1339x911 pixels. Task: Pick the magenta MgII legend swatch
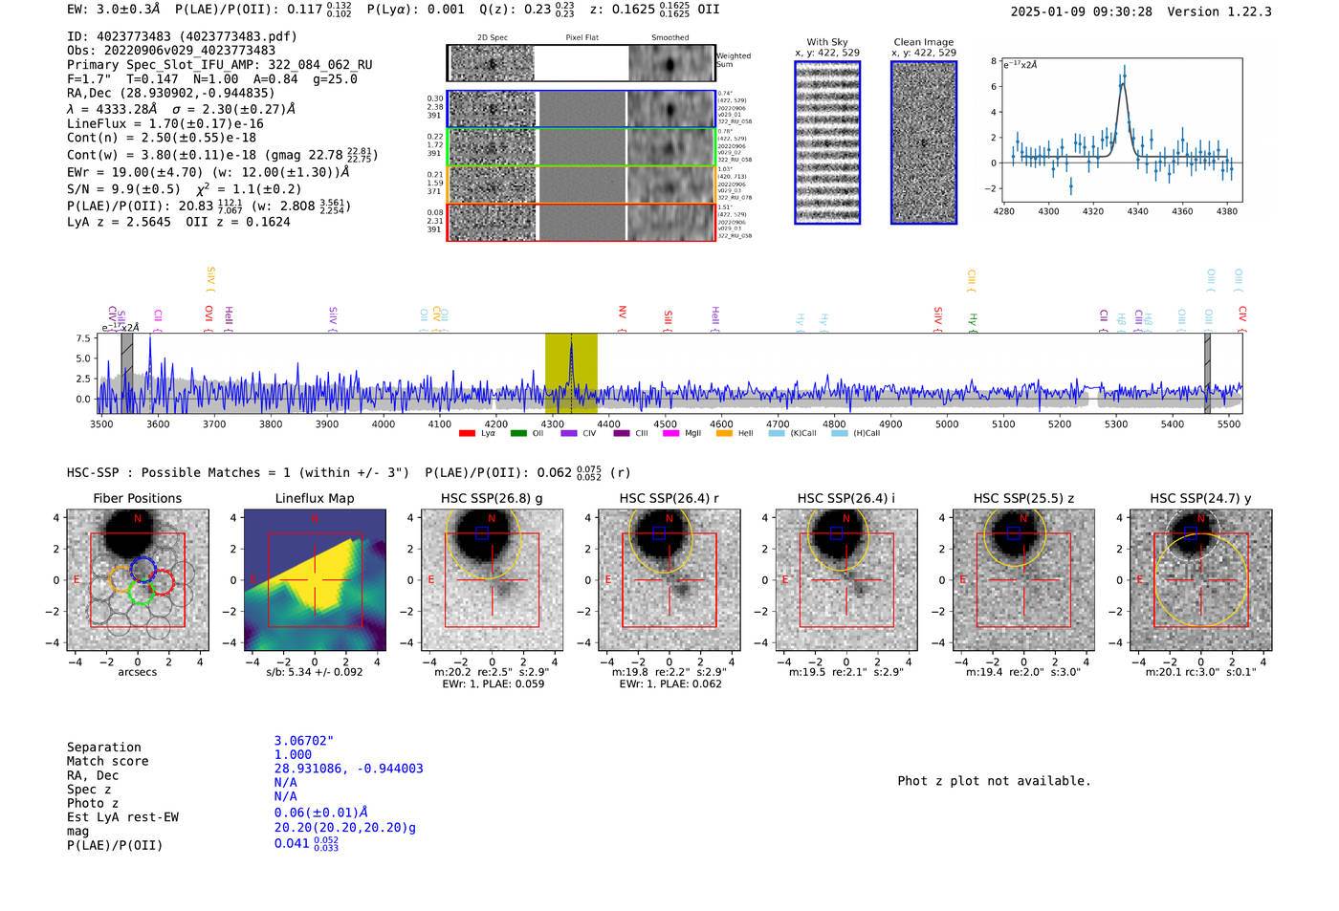670,434
